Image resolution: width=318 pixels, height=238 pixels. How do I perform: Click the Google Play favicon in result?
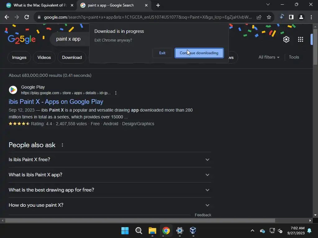[13, 90]
